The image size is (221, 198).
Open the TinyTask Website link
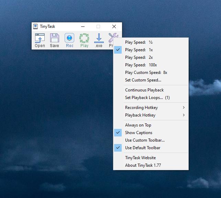140,158
